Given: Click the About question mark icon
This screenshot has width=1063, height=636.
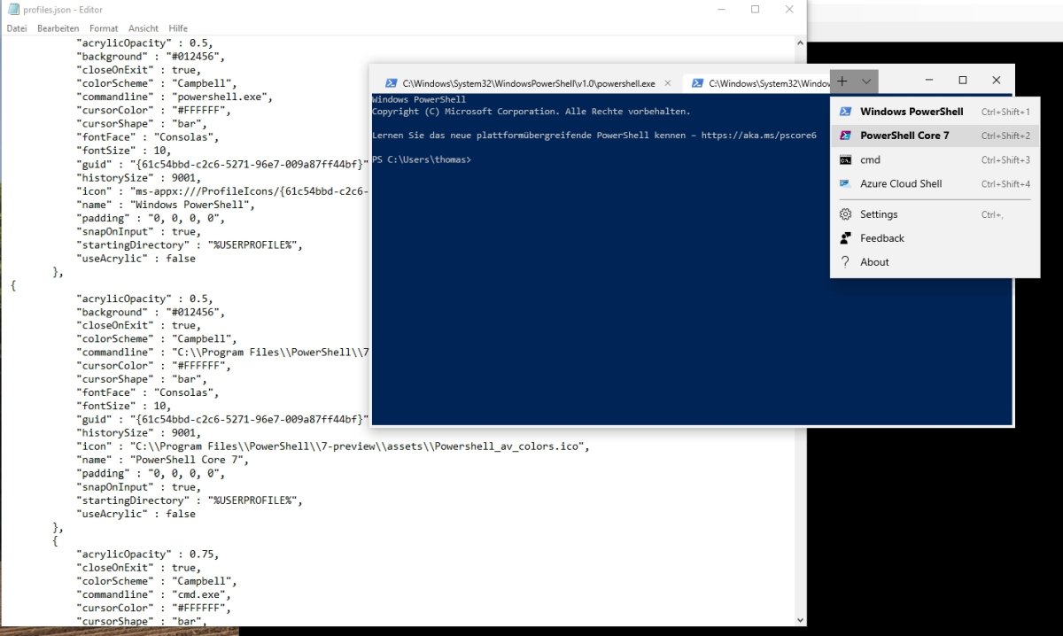Looking at the screenshot, I should (x=846, y=262).
